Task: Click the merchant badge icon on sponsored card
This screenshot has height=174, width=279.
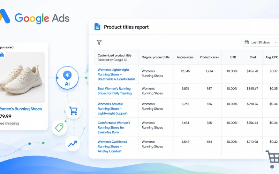Action: (2, 55)
